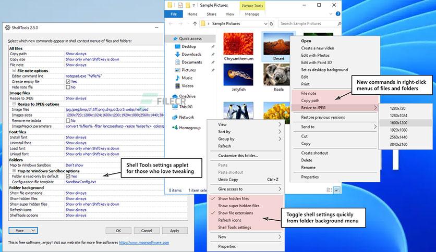Open the File tab in Explorer

click(174, 14)
